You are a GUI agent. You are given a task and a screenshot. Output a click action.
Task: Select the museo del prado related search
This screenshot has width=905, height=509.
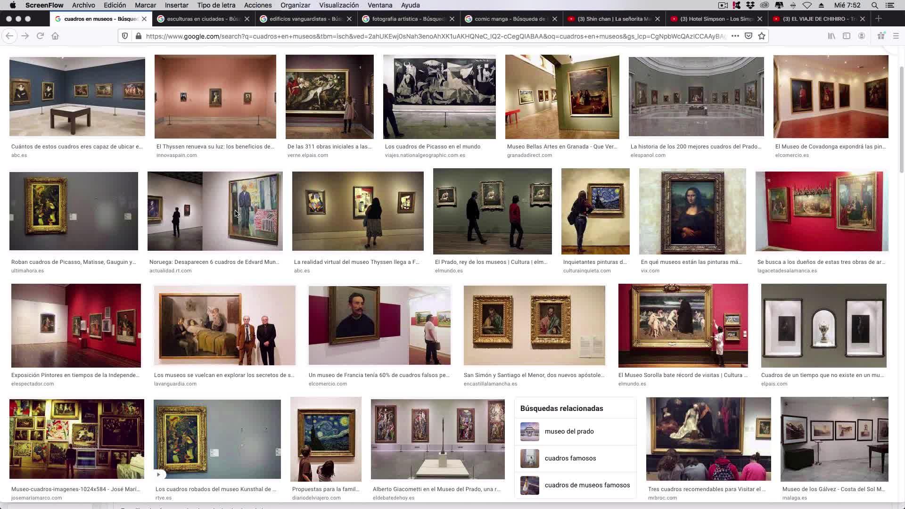click(x=569, y=431)
